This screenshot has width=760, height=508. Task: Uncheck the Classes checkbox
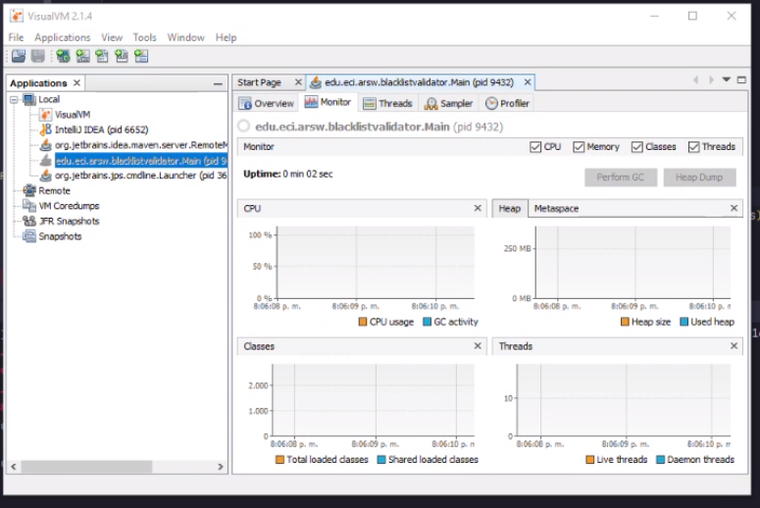click(x=636, y=147)
